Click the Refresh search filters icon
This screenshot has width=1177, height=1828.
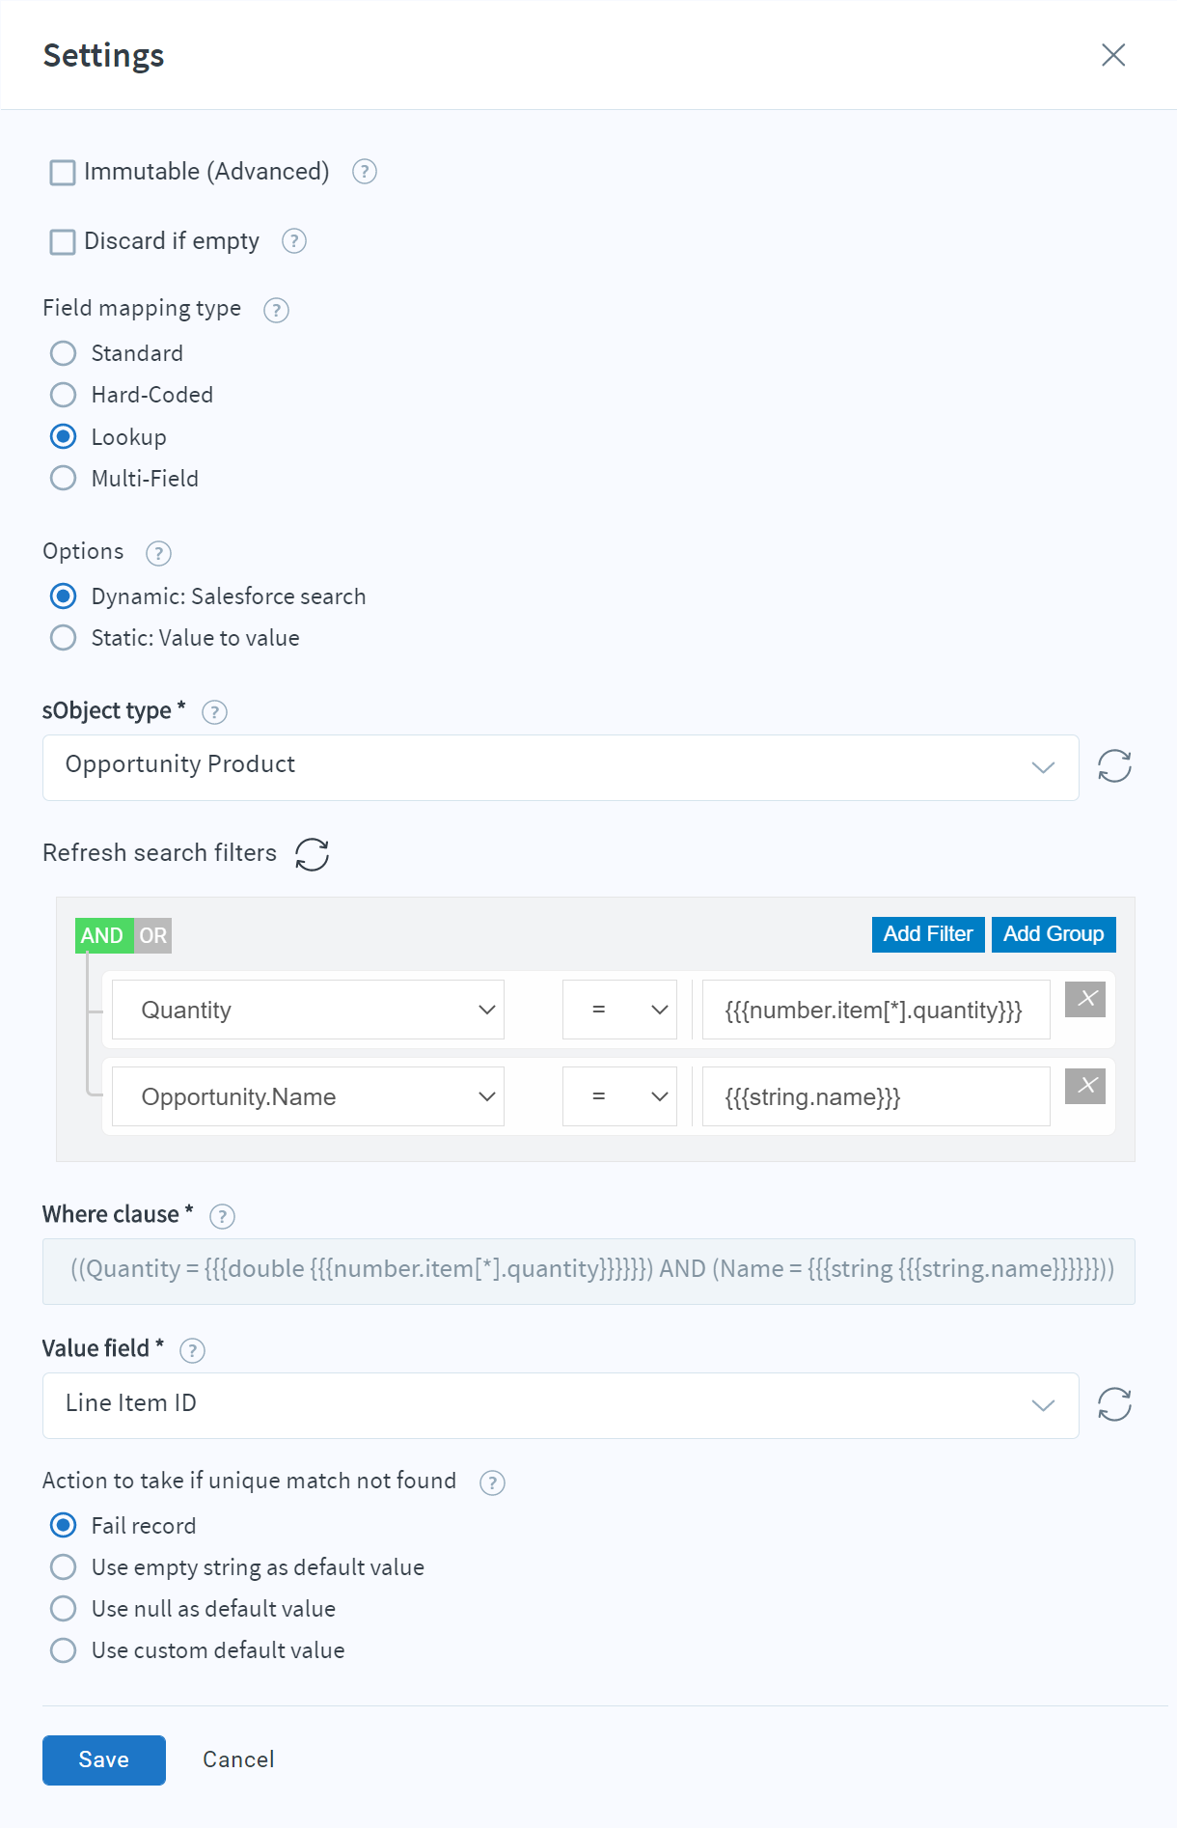point(312,853)
